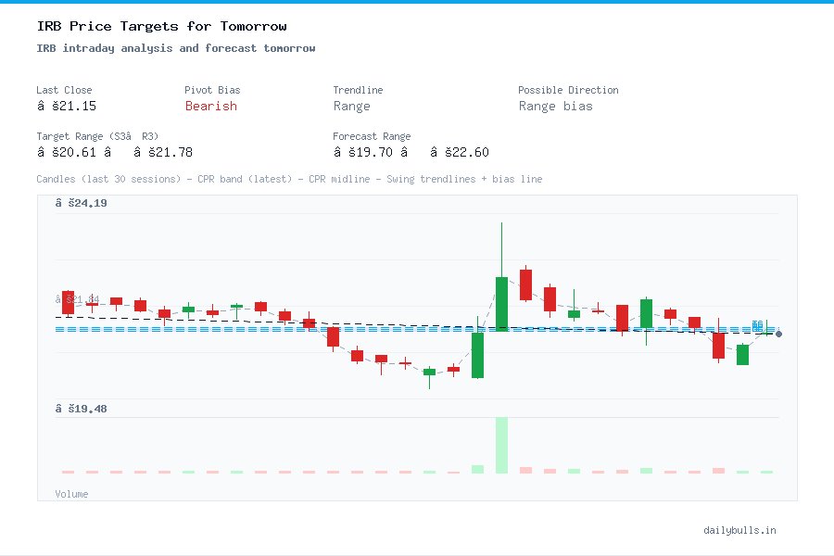Click the 24.19 top axis label

[82, 203]
